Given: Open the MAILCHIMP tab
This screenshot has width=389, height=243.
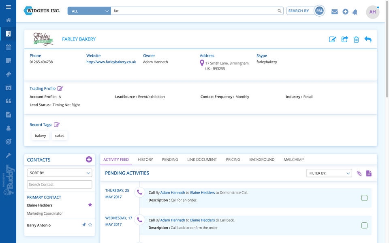Looking at the screenshot, I should [293, 160].
